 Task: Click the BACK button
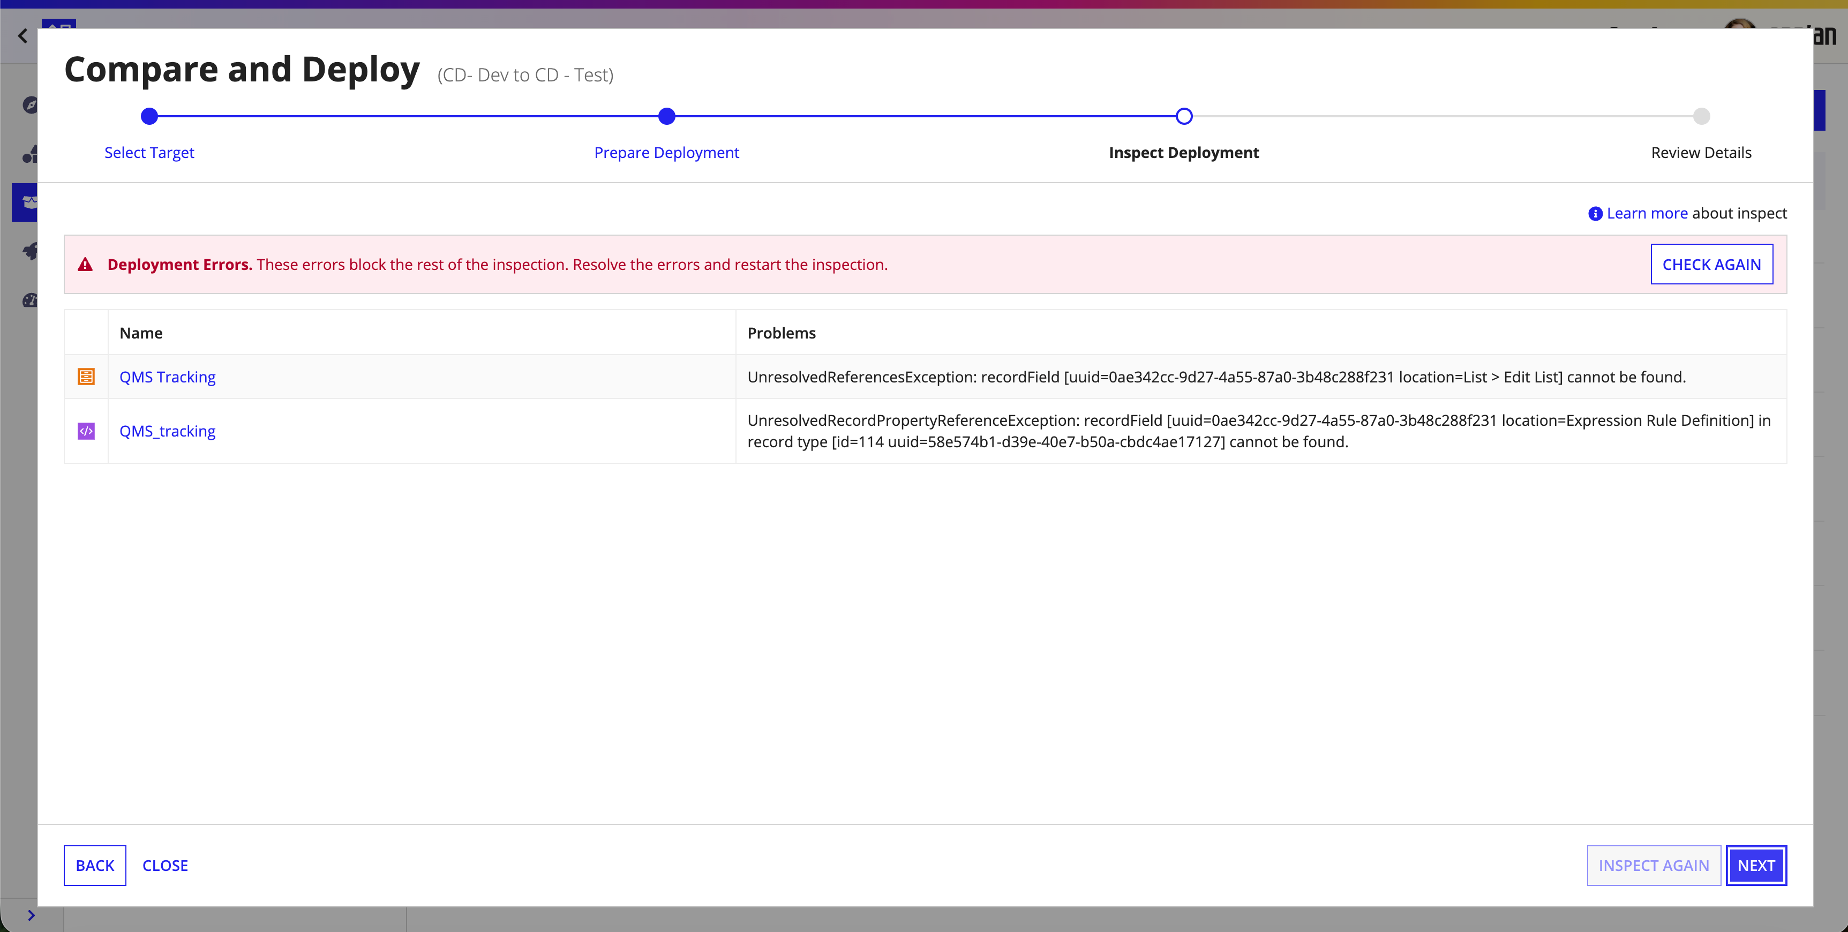pyautogui.click(x=95, y=865)
